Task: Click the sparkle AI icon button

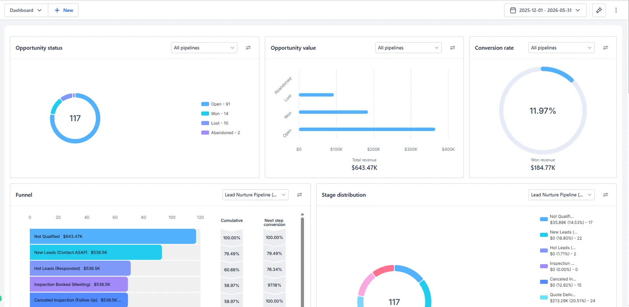Action: click(599, 10)
